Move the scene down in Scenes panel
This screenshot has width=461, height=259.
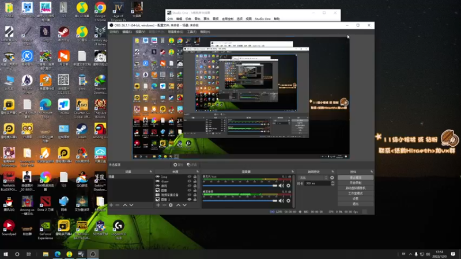131,205
